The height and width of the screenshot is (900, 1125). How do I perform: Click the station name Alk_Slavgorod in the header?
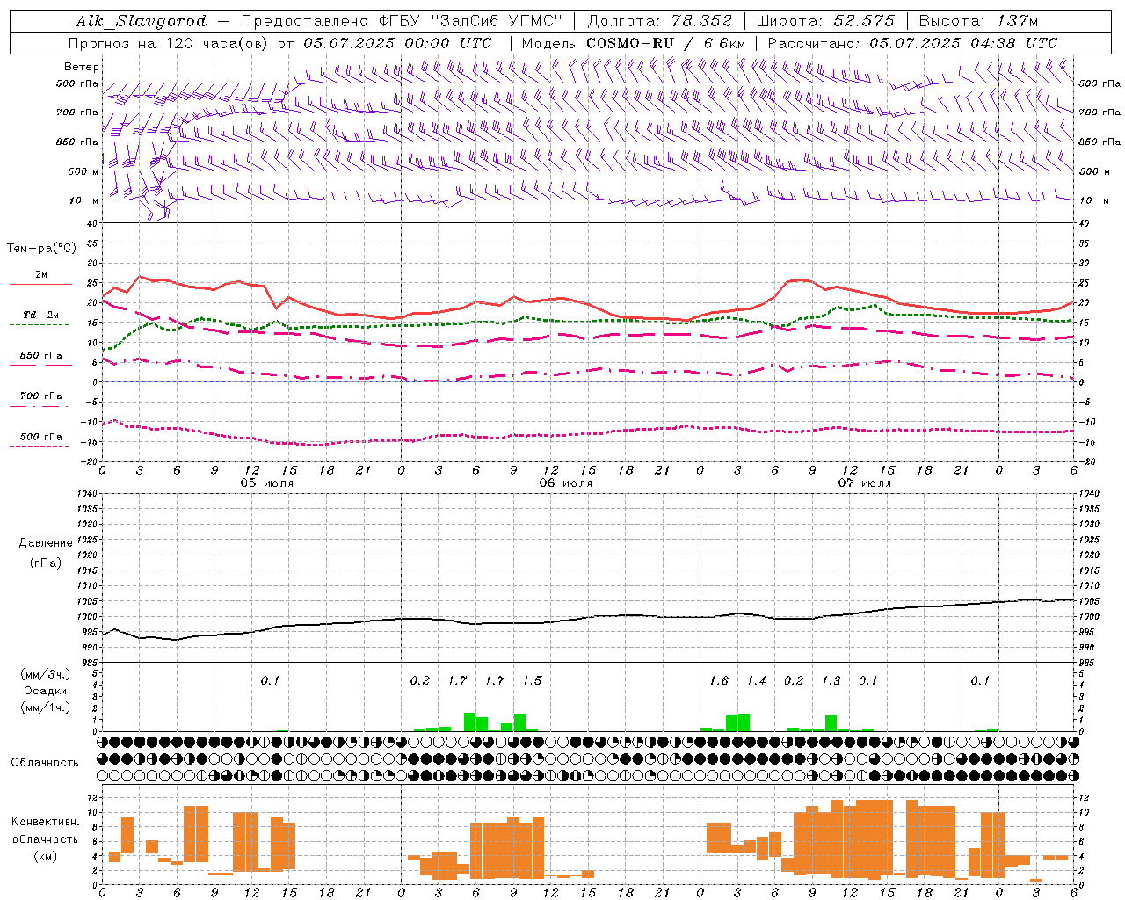(141, 21)
